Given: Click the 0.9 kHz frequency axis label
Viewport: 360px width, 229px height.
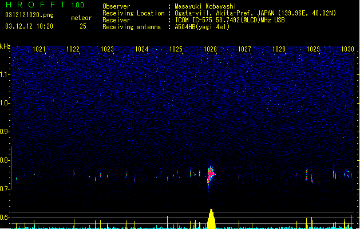Looking at the screenshot, I should tap(5, 132).
